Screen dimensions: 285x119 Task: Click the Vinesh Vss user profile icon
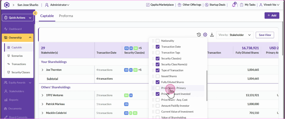[261, 5]
